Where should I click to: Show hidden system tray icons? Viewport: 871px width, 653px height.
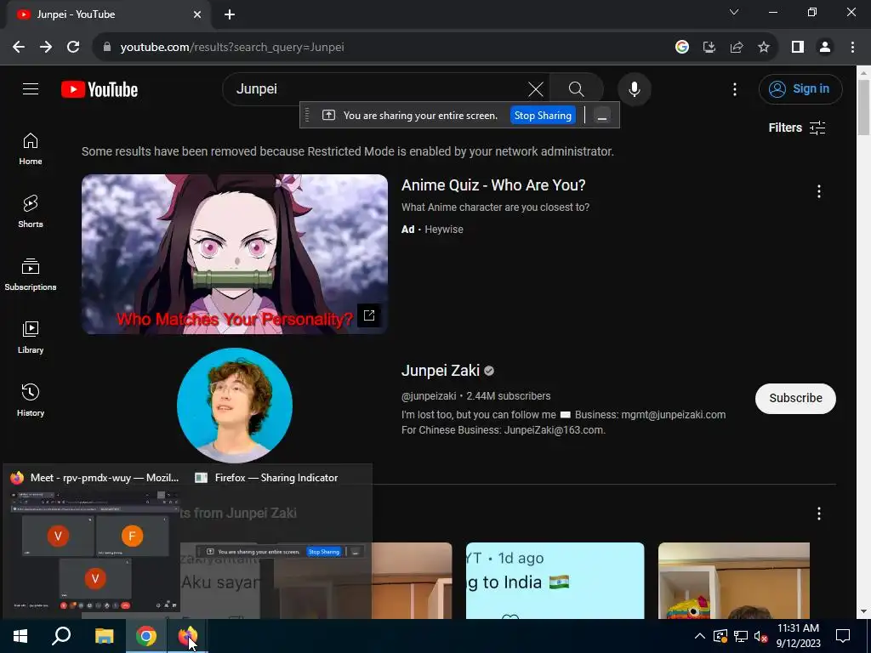pos(700,636)
